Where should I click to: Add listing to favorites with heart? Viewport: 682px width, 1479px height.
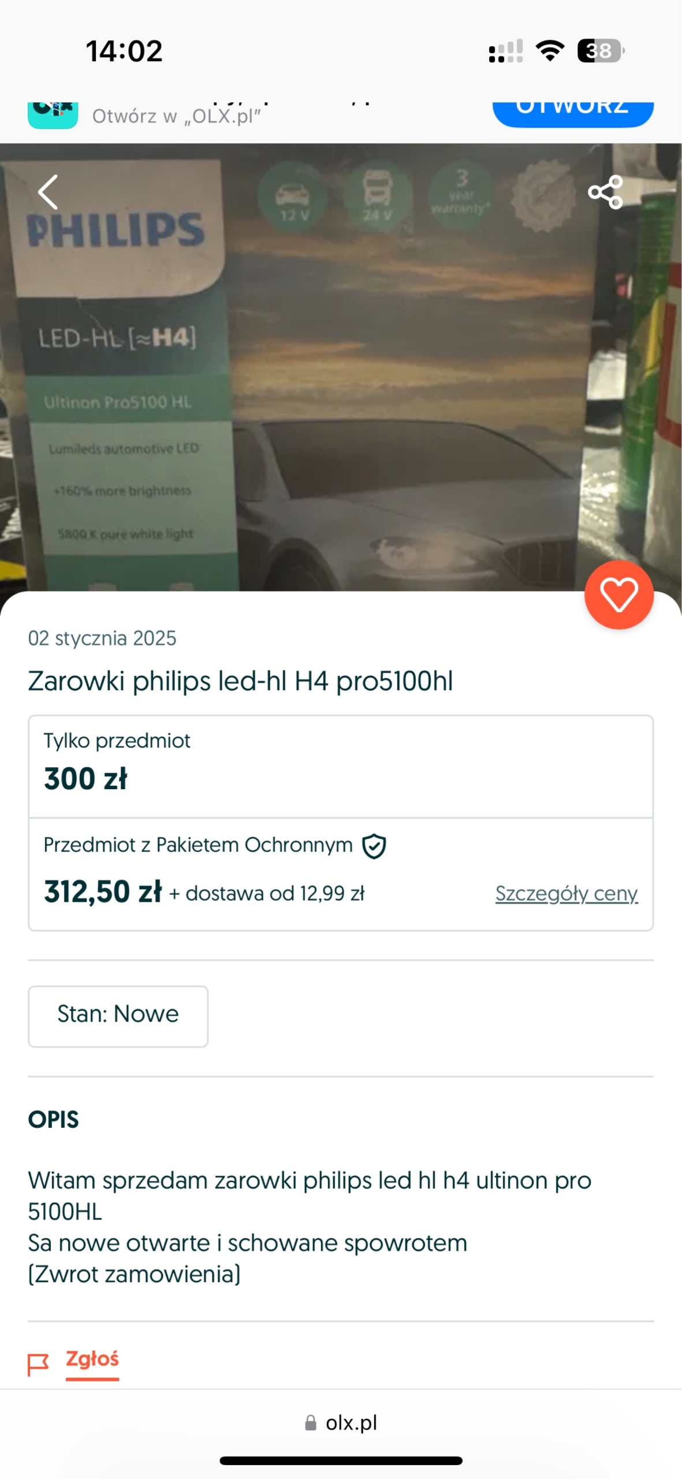[x=618, y=594]
